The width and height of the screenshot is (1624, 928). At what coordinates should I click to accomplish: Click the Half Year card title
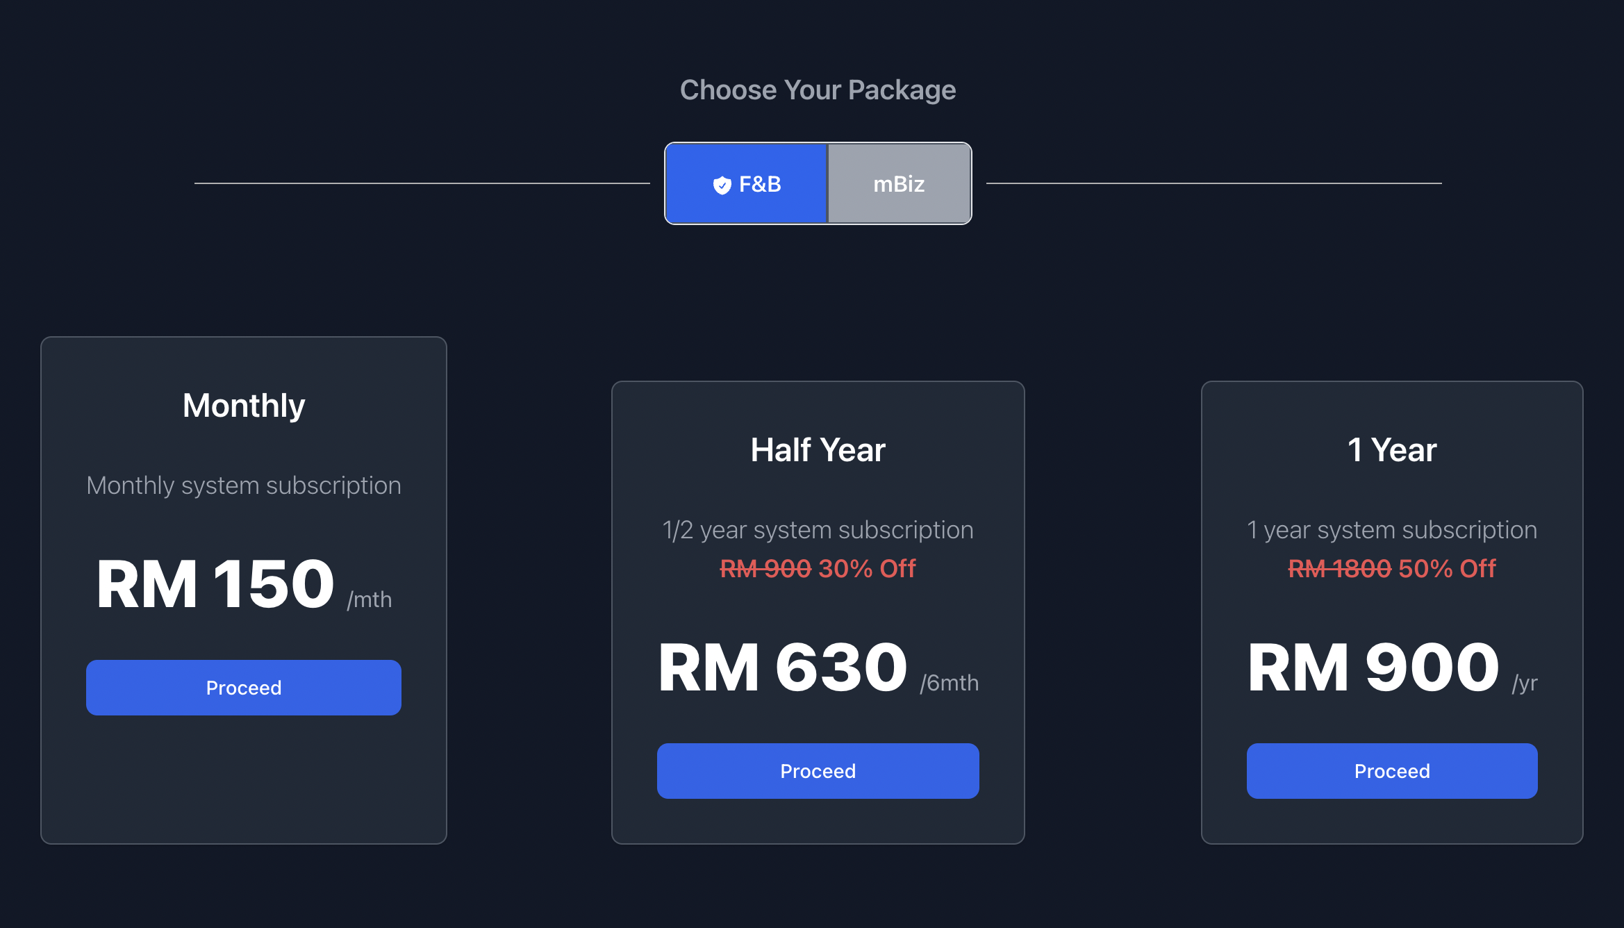818,450
